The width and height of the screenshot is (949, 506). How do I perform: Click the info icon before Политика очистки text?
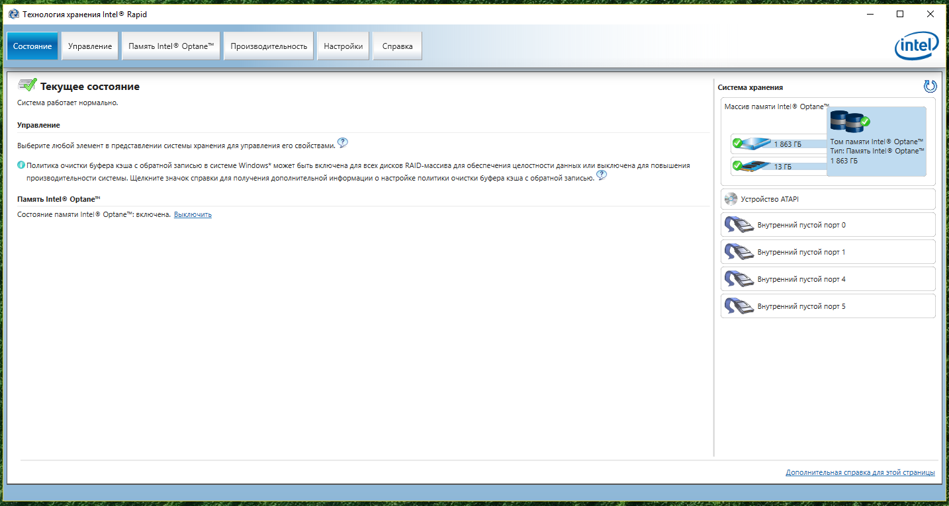pos(21,165)
